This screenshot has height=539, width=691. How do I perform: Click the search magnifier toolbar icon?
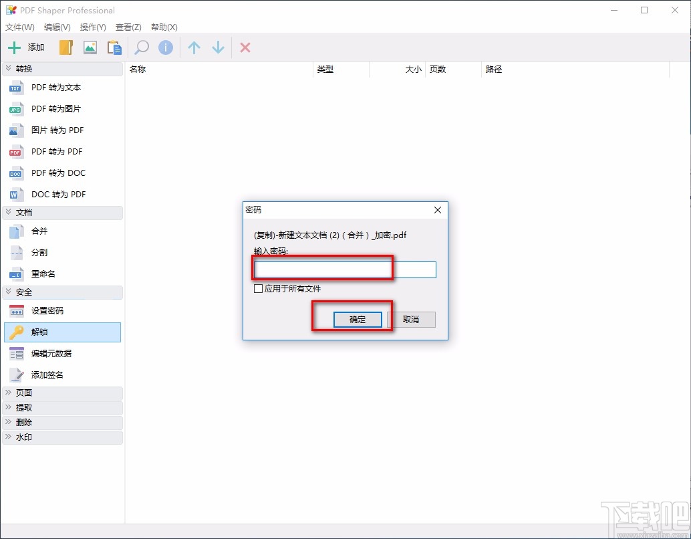[x=140, y=47]
